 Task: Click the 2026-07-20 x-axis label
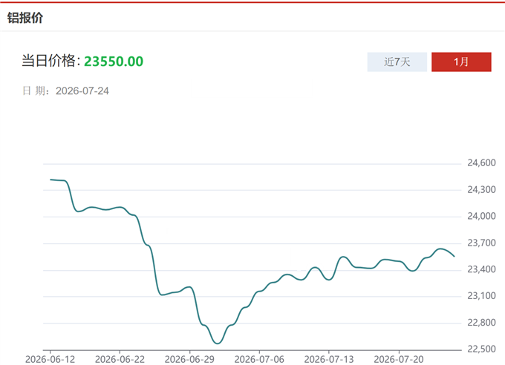tap(399, 359)
